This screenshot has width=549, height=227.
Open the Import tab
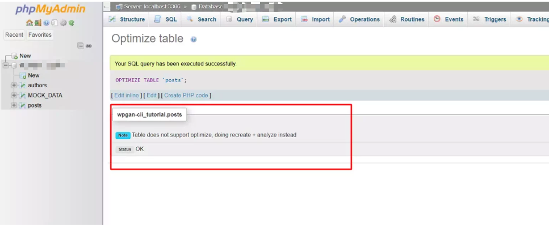(315, 20)
